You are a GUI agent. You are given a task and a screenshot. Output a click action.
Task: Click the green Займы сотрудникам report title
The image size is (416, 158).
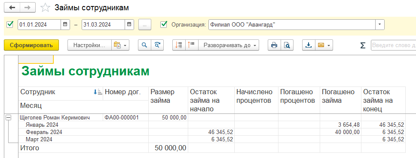[85, 71]
